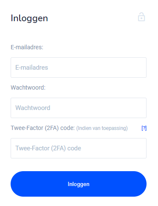The width and height of the screenshot is (158, 206).
Task: Place cursor on the E-mailadres placeholder text
Action: click(31, 68)
